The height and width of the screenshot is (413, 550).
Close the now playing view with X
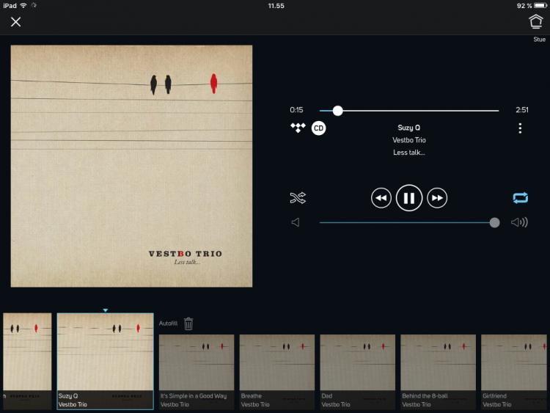click(x=15, y=22)
